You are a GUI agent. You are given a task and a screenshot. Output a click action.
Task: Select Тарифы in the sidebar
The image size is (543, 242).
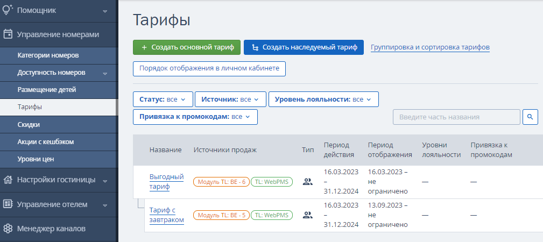[59, 107]
